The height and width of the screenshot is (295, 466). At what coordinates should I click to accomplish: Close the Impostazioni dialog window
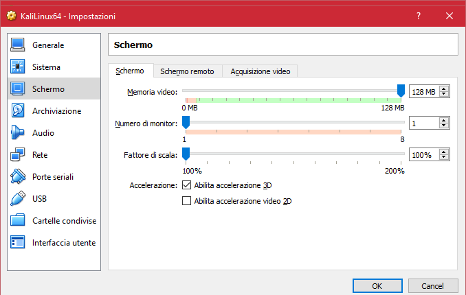[450, 16]
